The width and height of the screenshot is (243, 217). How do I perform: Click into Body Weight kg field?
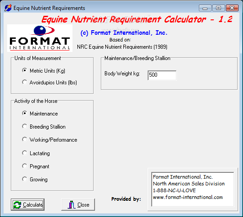point(162,75)
